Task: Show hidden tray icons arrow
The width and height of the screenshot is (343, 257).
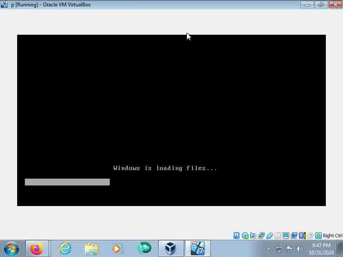Action: pyautogui.click(x=269, y=249)
